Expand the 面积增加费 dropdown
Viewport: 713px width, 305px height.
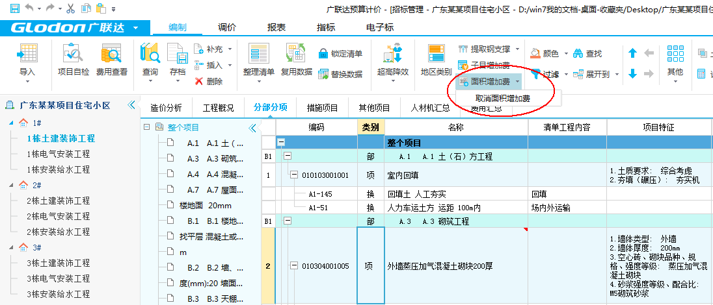(518, 82)
